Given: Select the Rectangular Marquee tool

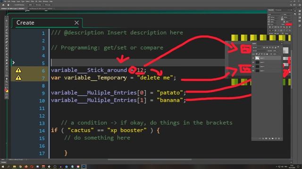Looking at the screenshot, I should pos(7,24).
